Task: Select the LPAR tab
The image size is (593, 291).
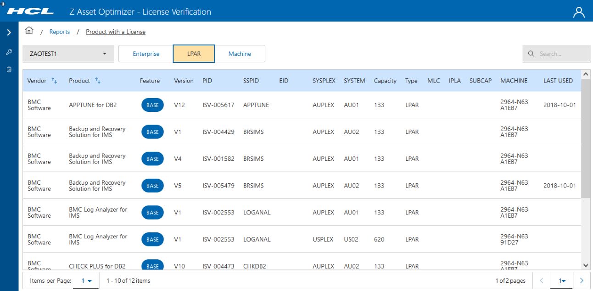Action: [194, 54]
